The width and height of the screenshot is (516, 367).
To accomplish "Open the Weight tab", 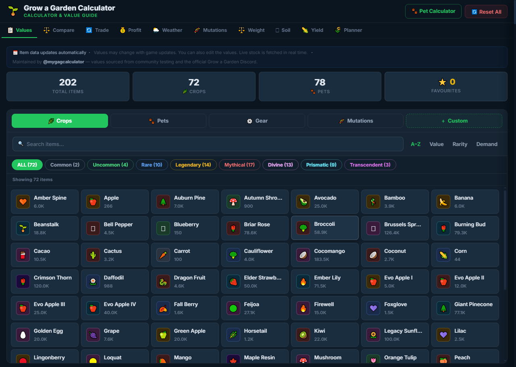I will point(251,30).
